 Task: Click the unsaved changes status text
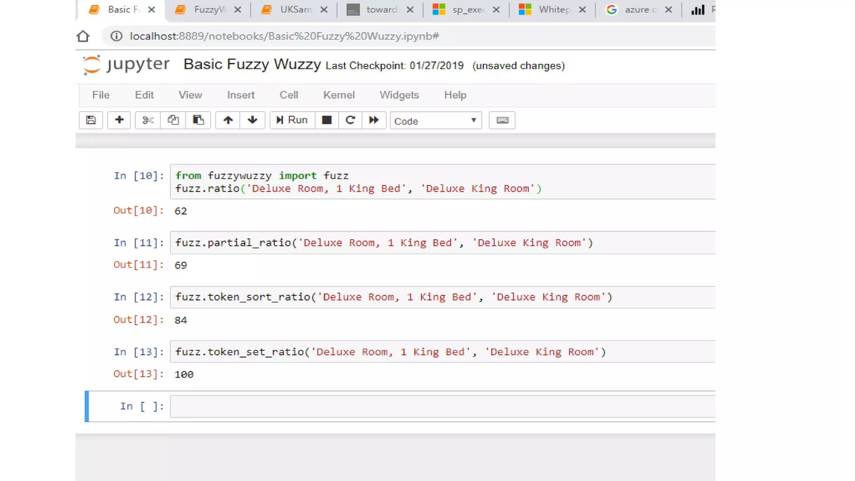tap(519, 66)
